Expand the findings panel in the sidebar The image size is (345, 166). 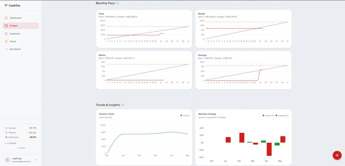[x=21, y=148]
